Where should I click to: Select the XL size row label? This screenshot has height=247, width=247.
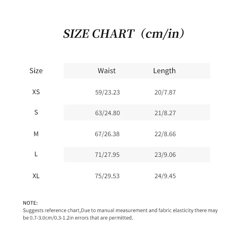(36, 176)
